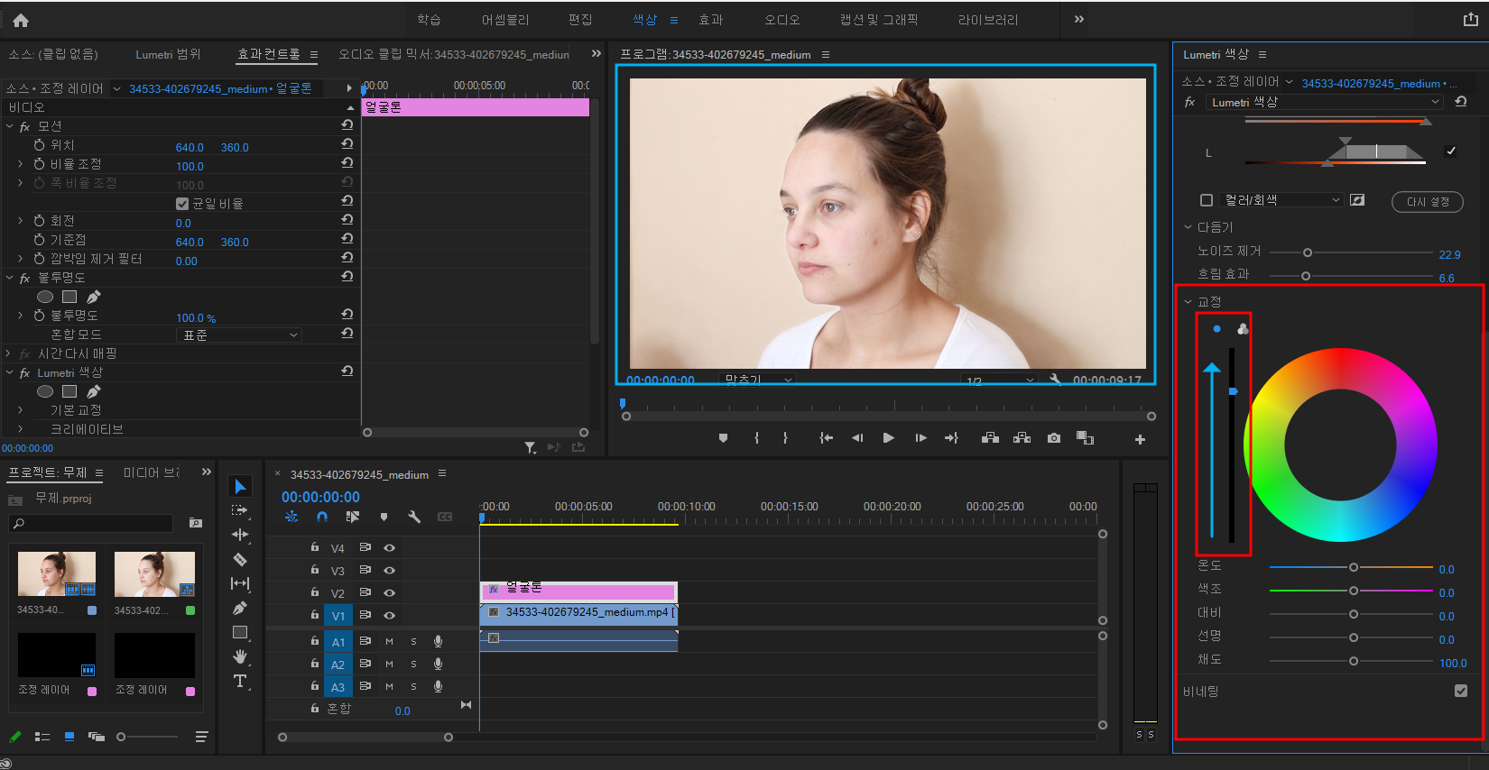Select the Track Select Forward tool
The width and height of the screenshot is (1489, 770).
240,510
